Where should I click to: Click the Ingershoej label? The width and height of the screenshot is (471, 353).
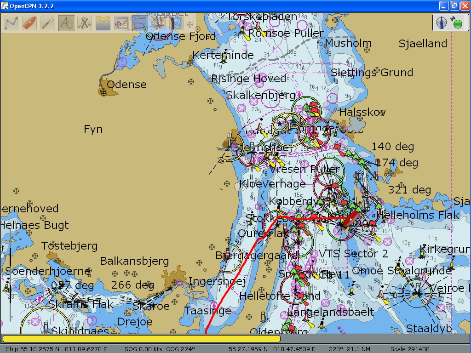[217, 282]
